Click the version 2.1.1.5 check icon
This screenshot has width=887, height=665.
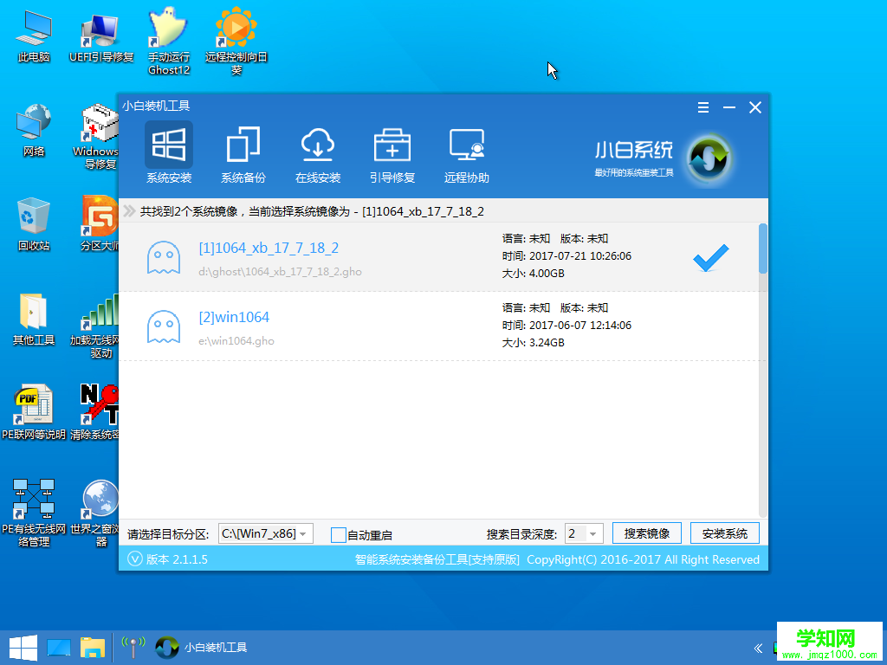point(134,559)
